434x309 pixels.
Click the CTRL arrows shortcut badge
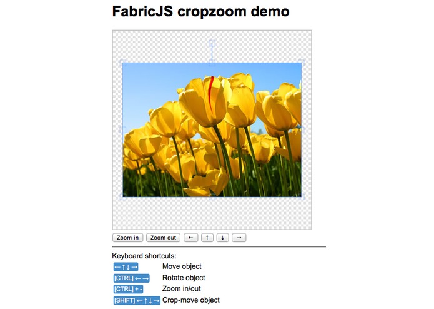click(x=132, y=278)
